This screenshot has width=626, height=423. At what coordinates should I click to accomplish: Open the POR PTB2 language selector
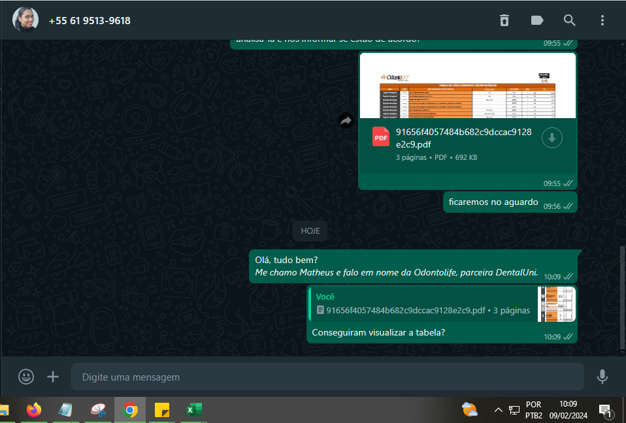point(533,410)
